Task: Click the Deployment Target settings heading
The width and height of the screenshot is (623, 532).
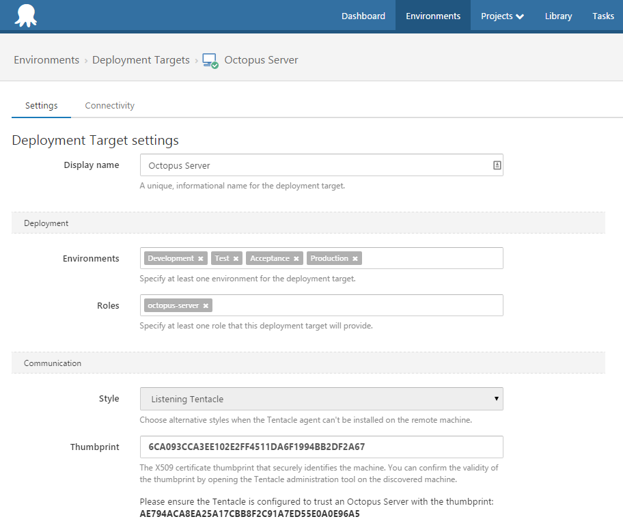Action: click(96, 141)
